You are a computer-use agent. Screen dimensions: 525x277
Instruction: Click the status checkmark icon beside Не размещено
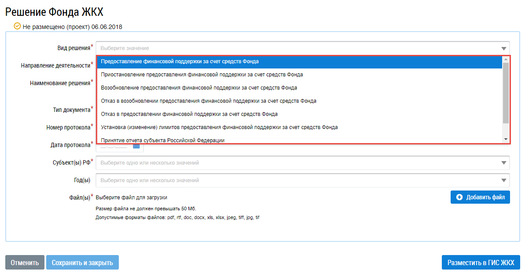17,26
